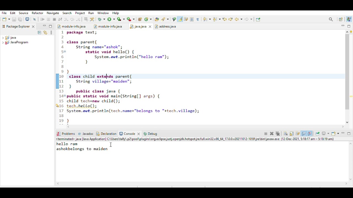Click the Run Last Tool external tools icon

[x=129, y=19]
